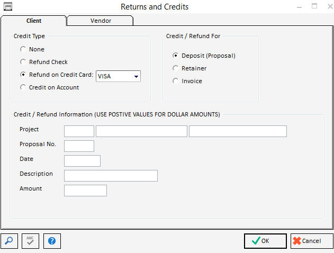The width and height of the screenshot is (334, 253).
Task: Expand the VISA credit card dropdown
Action: coord(136,77)
